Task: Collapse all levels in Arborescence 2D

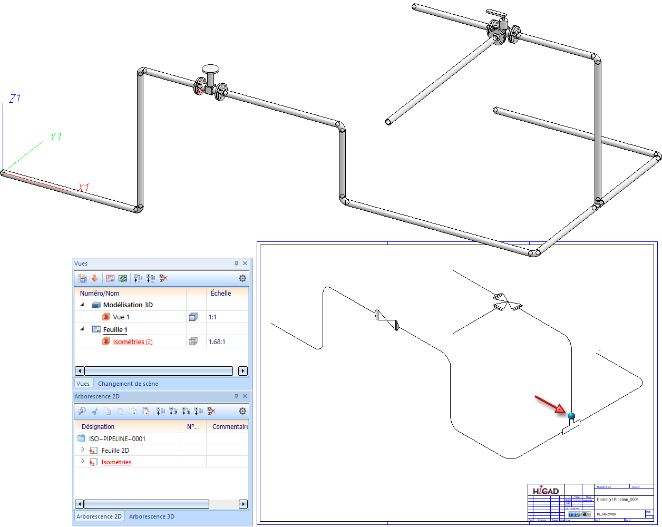Action: tap(161, 411)
